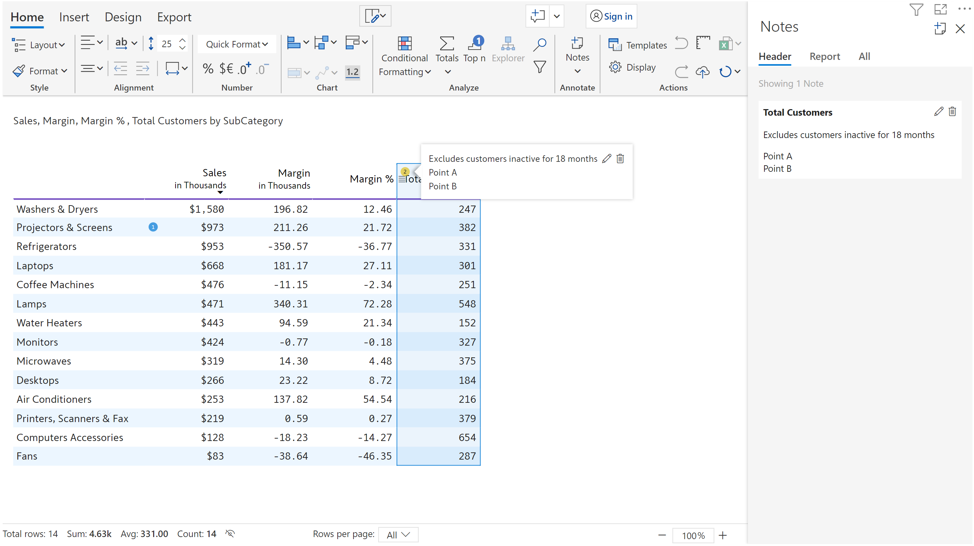Click the row height 25 input field
The width and height of the screenshot is (974, 546).
(167, 44)
